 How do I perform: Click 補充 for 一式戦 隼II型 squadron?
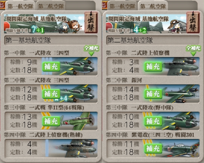pyautogui.click(x=51, y=121)
